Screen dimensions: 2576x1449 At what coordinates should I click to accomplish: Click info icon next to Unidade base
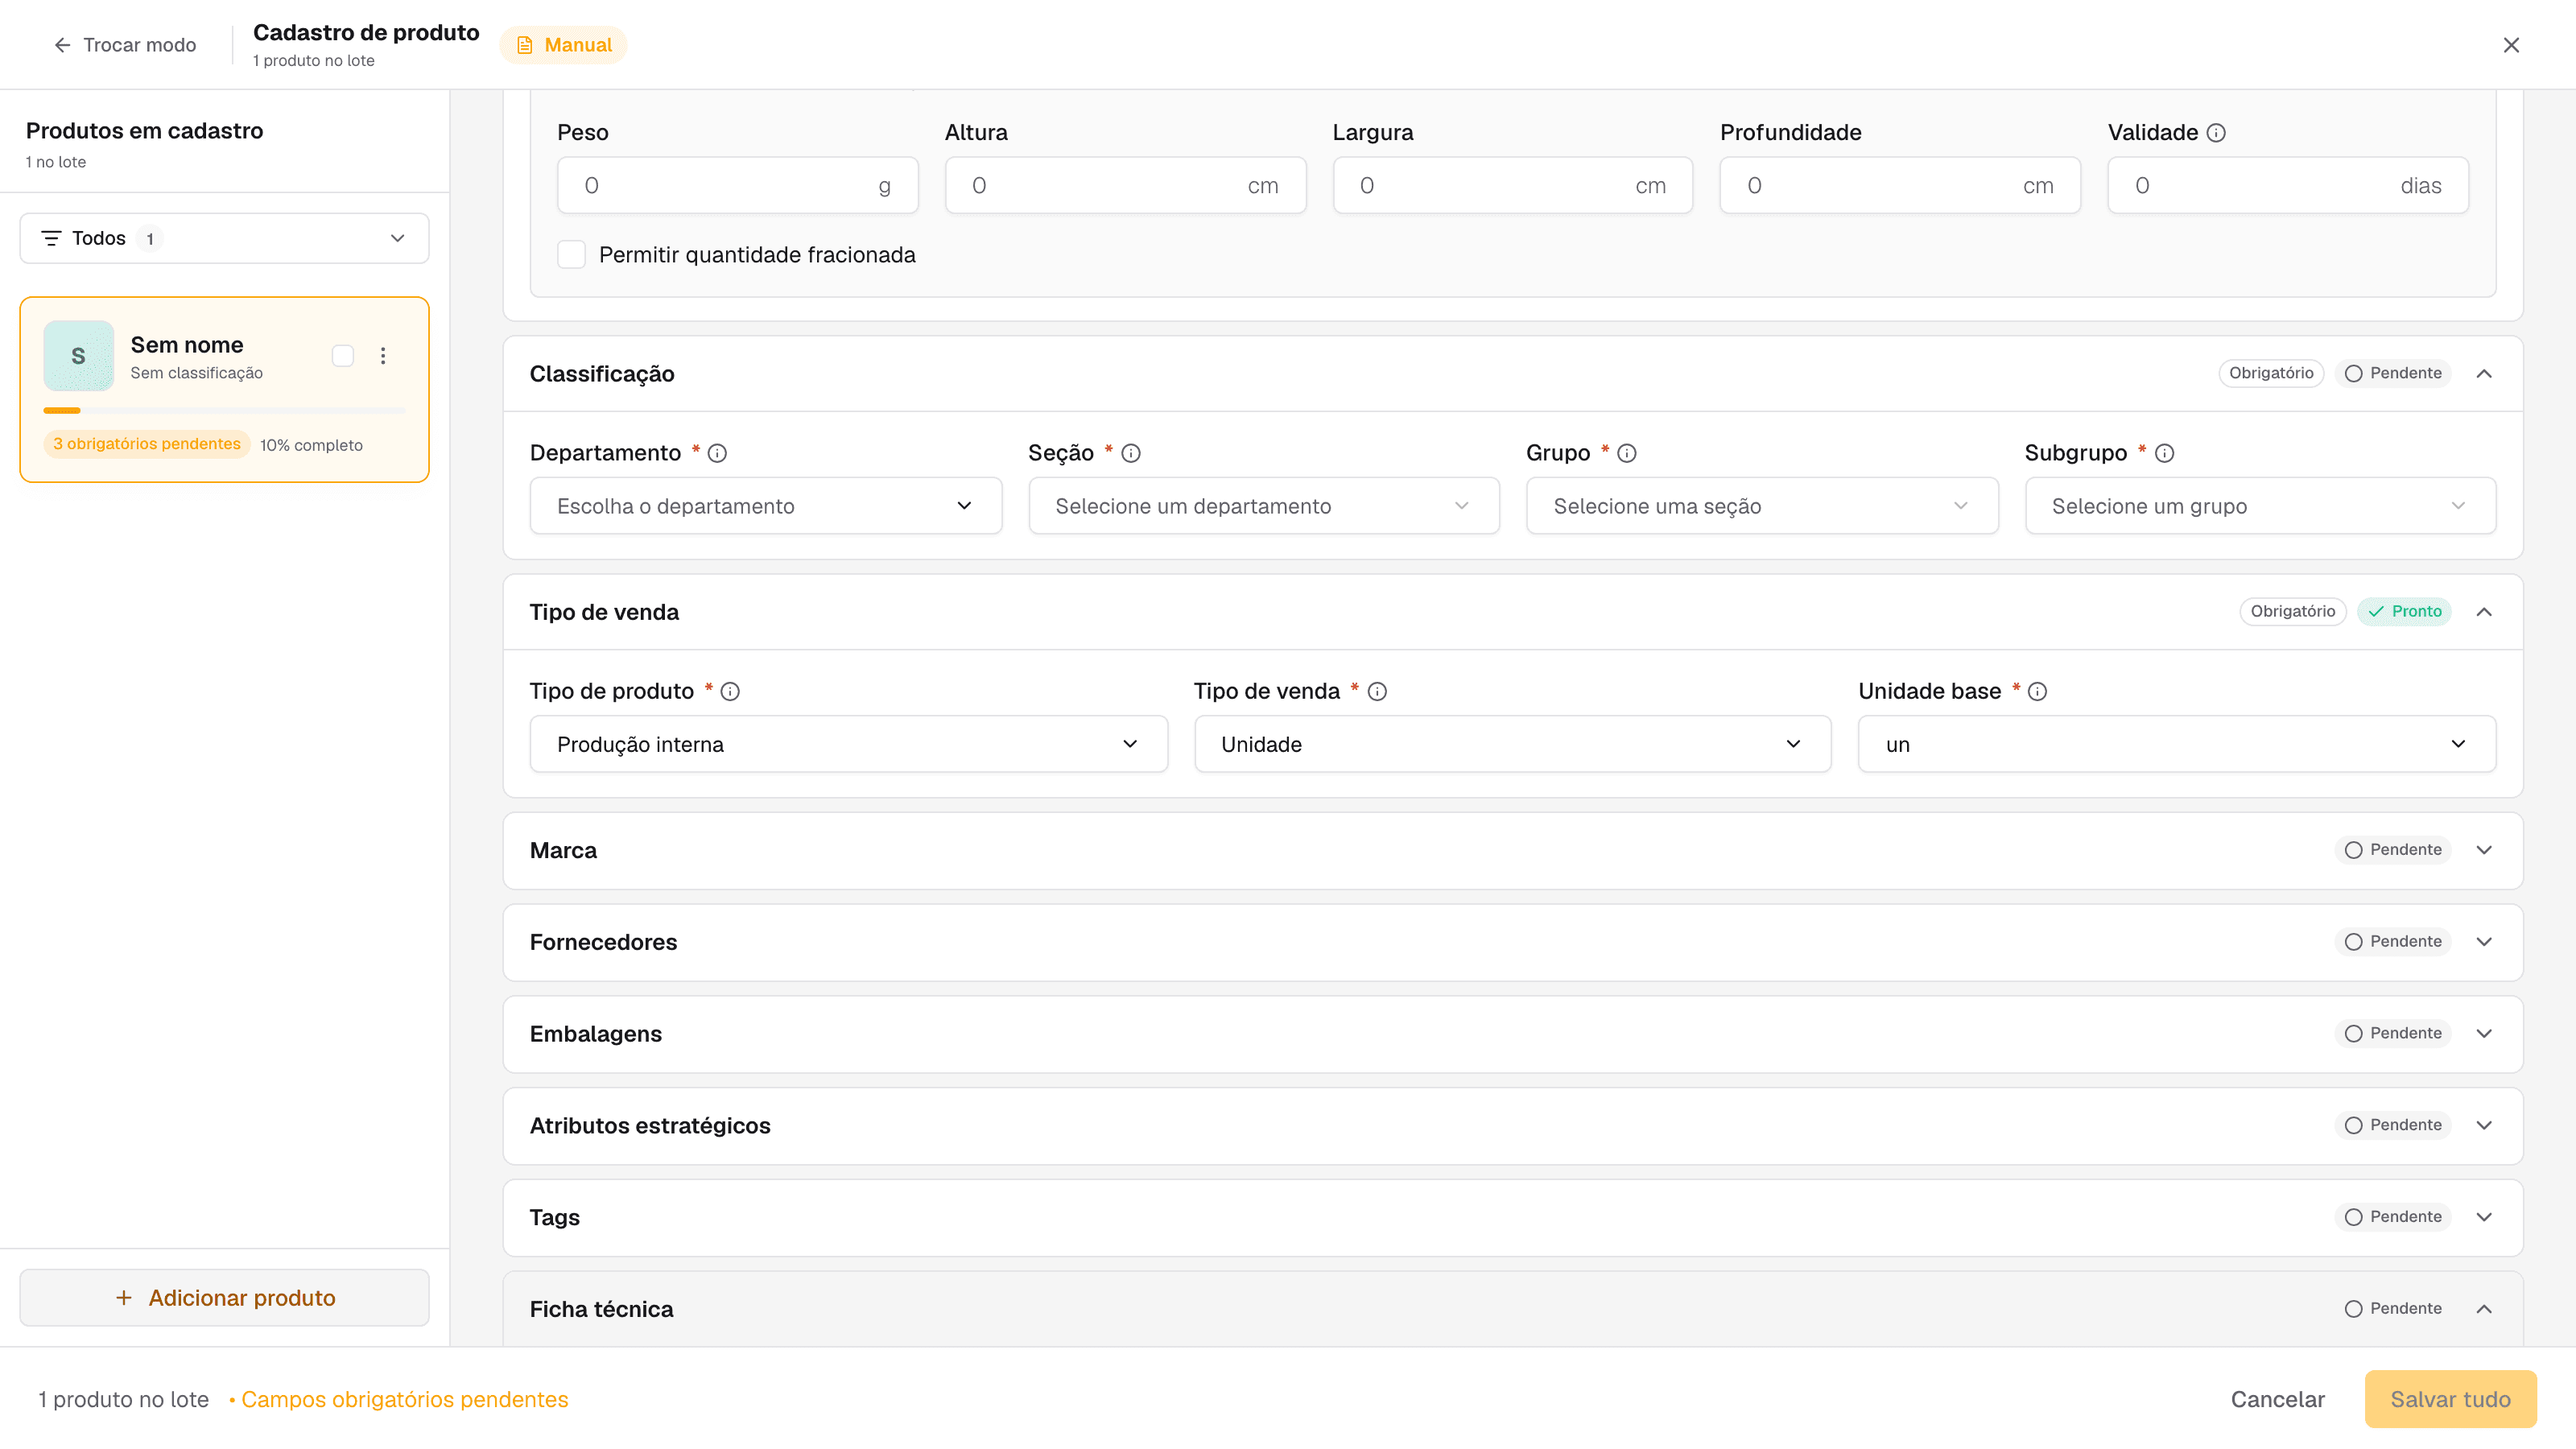click(x=2037, y=691)
